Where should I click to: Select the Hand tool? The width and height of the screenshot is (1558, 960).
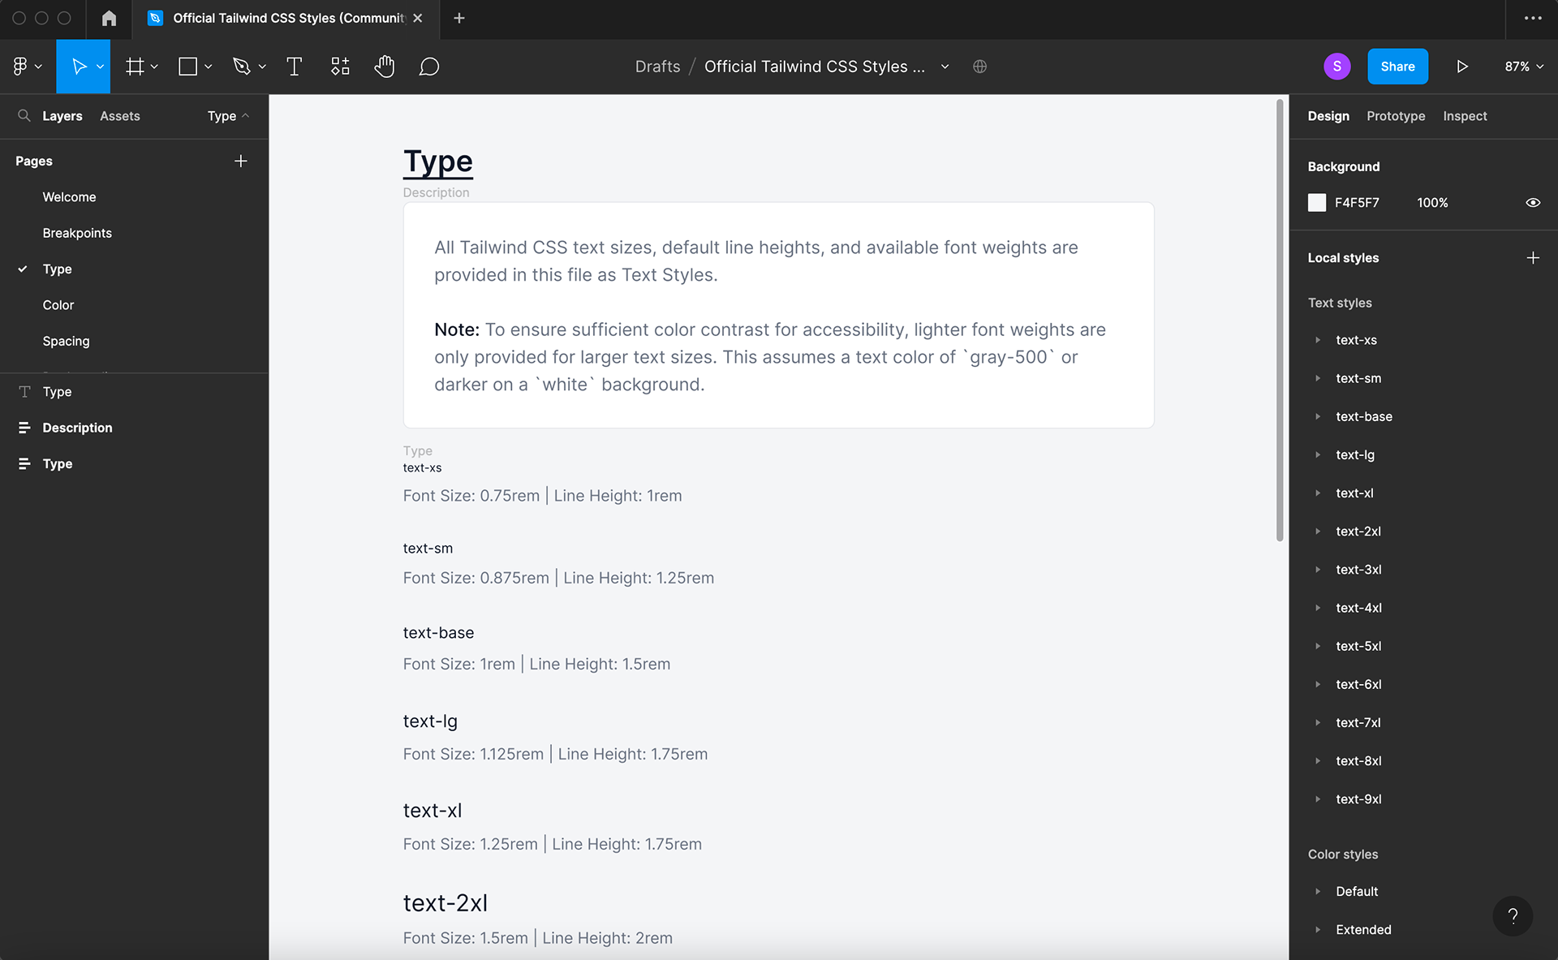click(385, 67)
